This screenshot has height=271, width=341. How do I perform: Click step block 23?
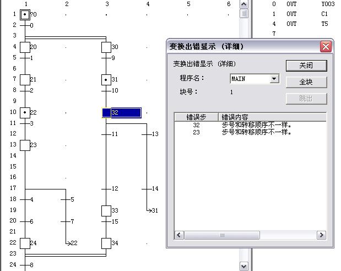[x=25, y=145]
